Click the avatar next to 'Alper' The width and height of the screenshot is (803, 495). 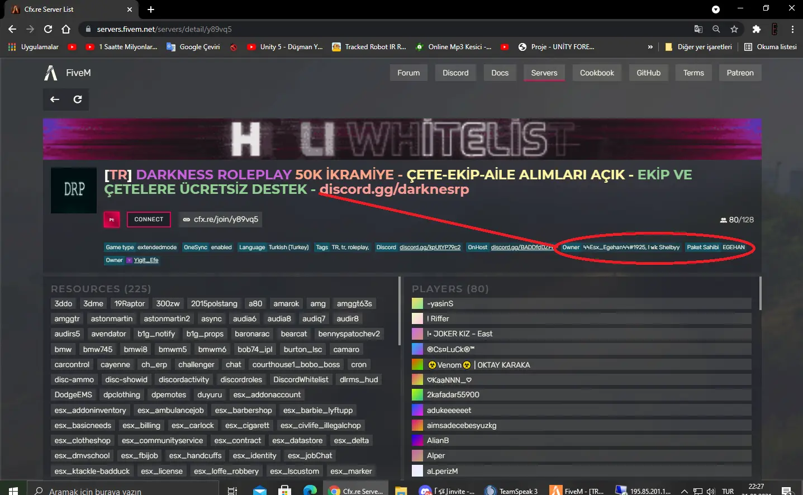tap(417, 455)
